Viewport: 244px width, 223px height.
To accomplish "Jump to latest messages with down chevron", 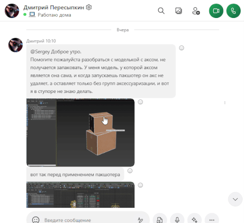I will (235, 199).
